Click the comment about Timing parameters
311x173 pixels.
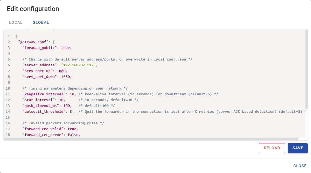[75, 88]
